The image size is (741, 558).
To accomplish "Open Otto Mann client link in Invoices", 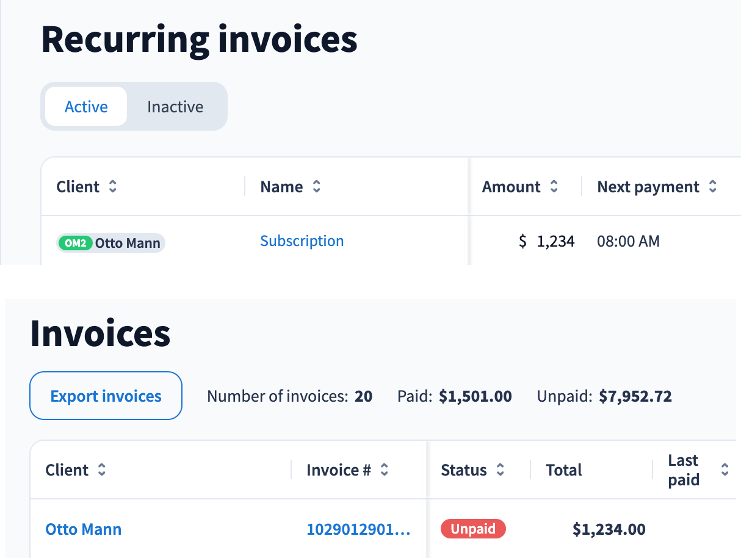I will tap(84, 529).
